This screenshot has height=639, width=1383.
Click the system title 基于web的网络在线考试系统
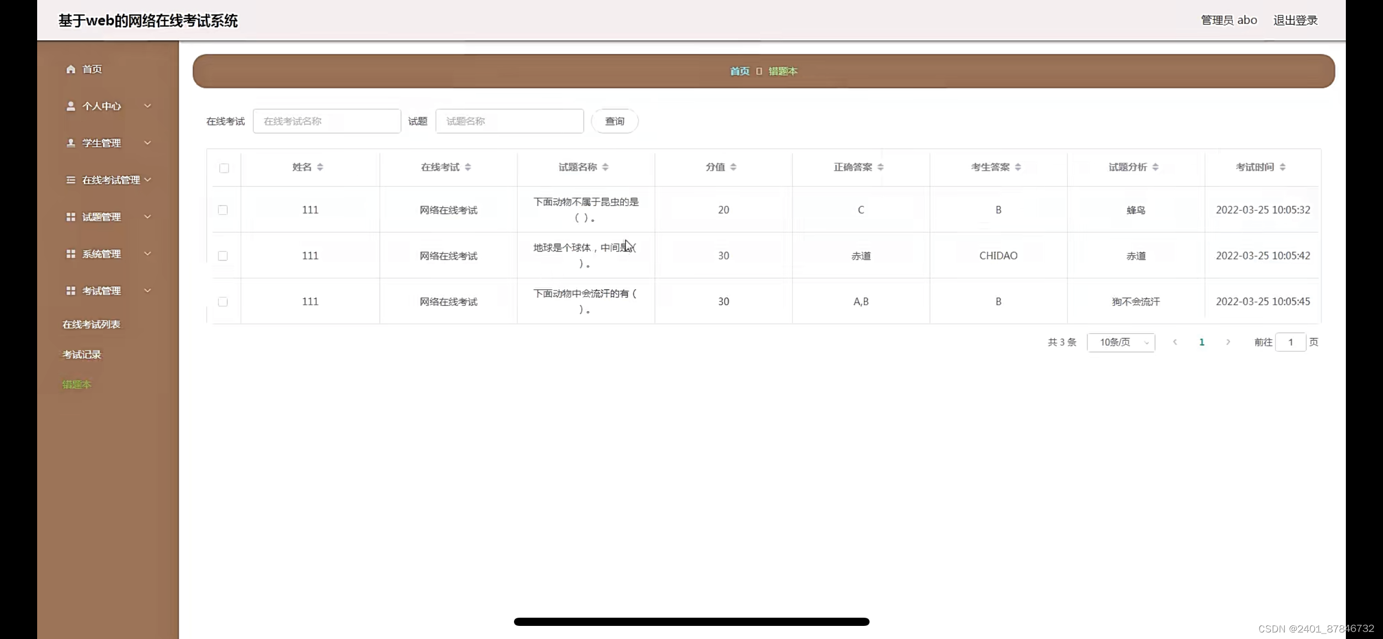click(x=148, y=21)
